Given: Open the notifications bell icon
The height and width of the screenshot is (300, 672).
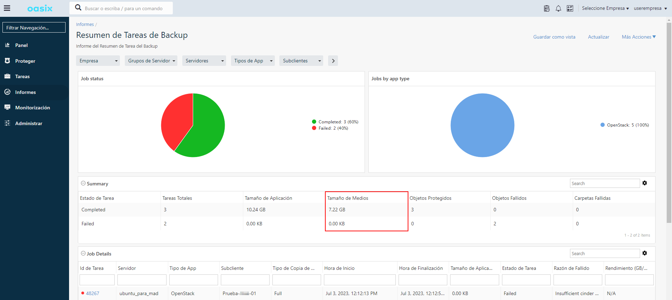Looking at the screenshot, I should (558, 8).
